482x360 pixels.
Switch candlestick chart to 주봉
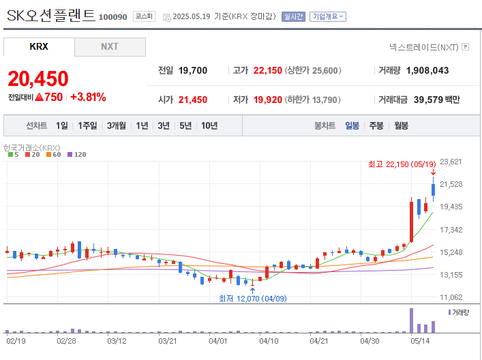click(x=376, y=125)
